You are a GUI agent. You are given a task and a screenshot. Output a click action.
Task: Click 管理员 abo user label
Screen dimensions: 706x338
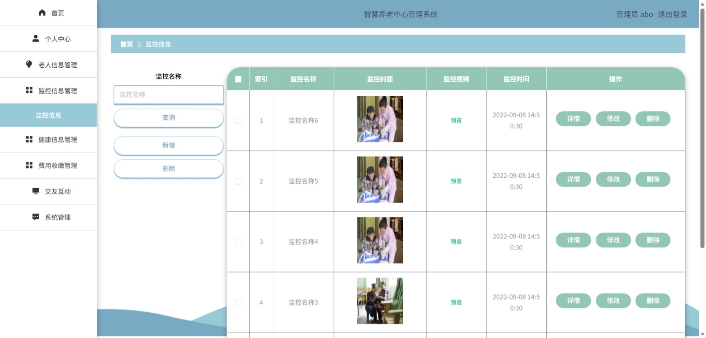[634, 14]
